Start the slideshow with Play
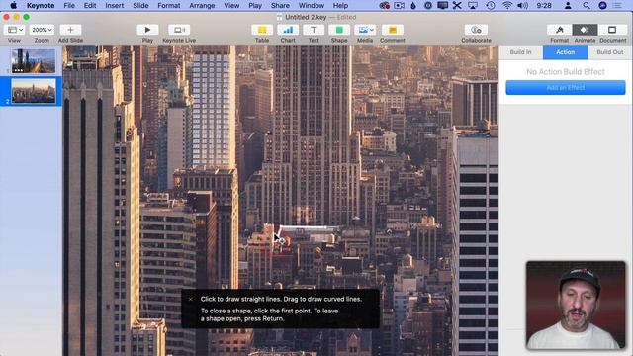Image resolution: width=633 pixels, height=356 pixels. (x=147, y=30)
